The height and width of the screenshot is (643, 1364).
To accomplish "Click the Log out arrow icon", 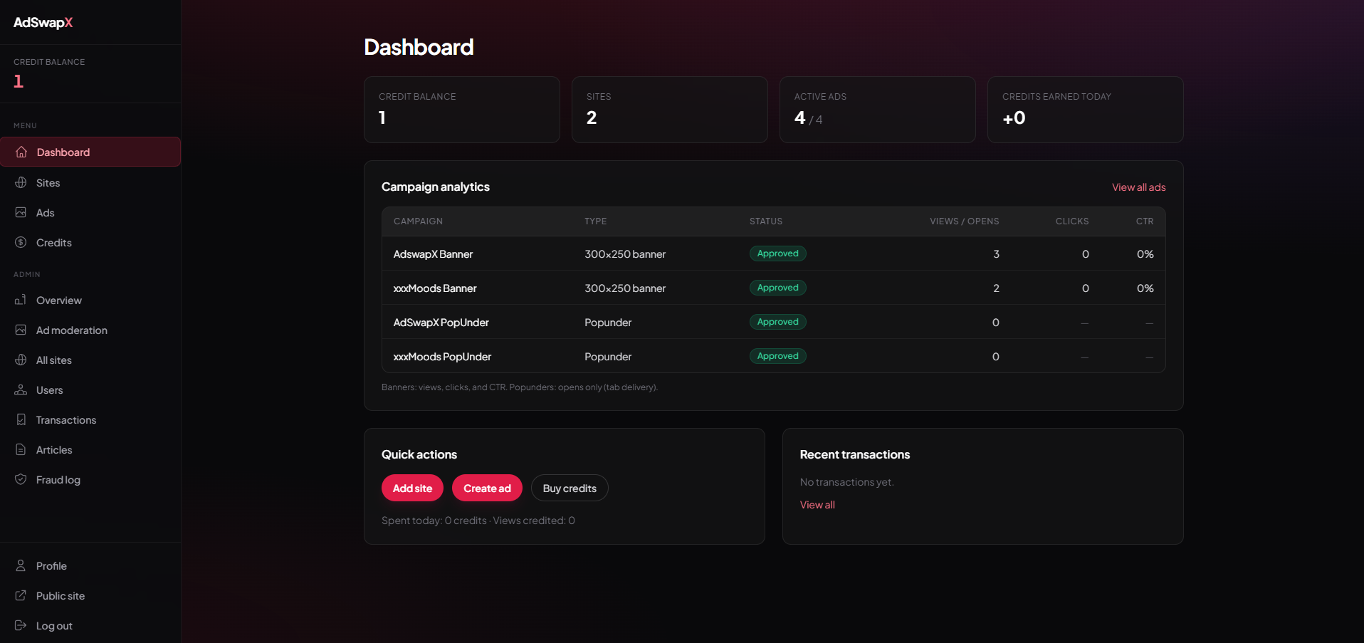I will pos(21,625).
